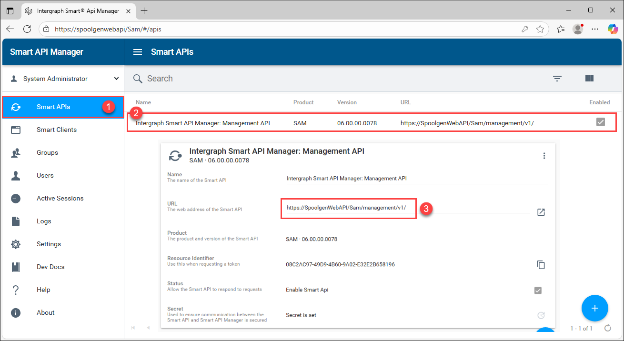Copy the Resource Identifier value
The image size is (624, 341).
coord(541,265)
